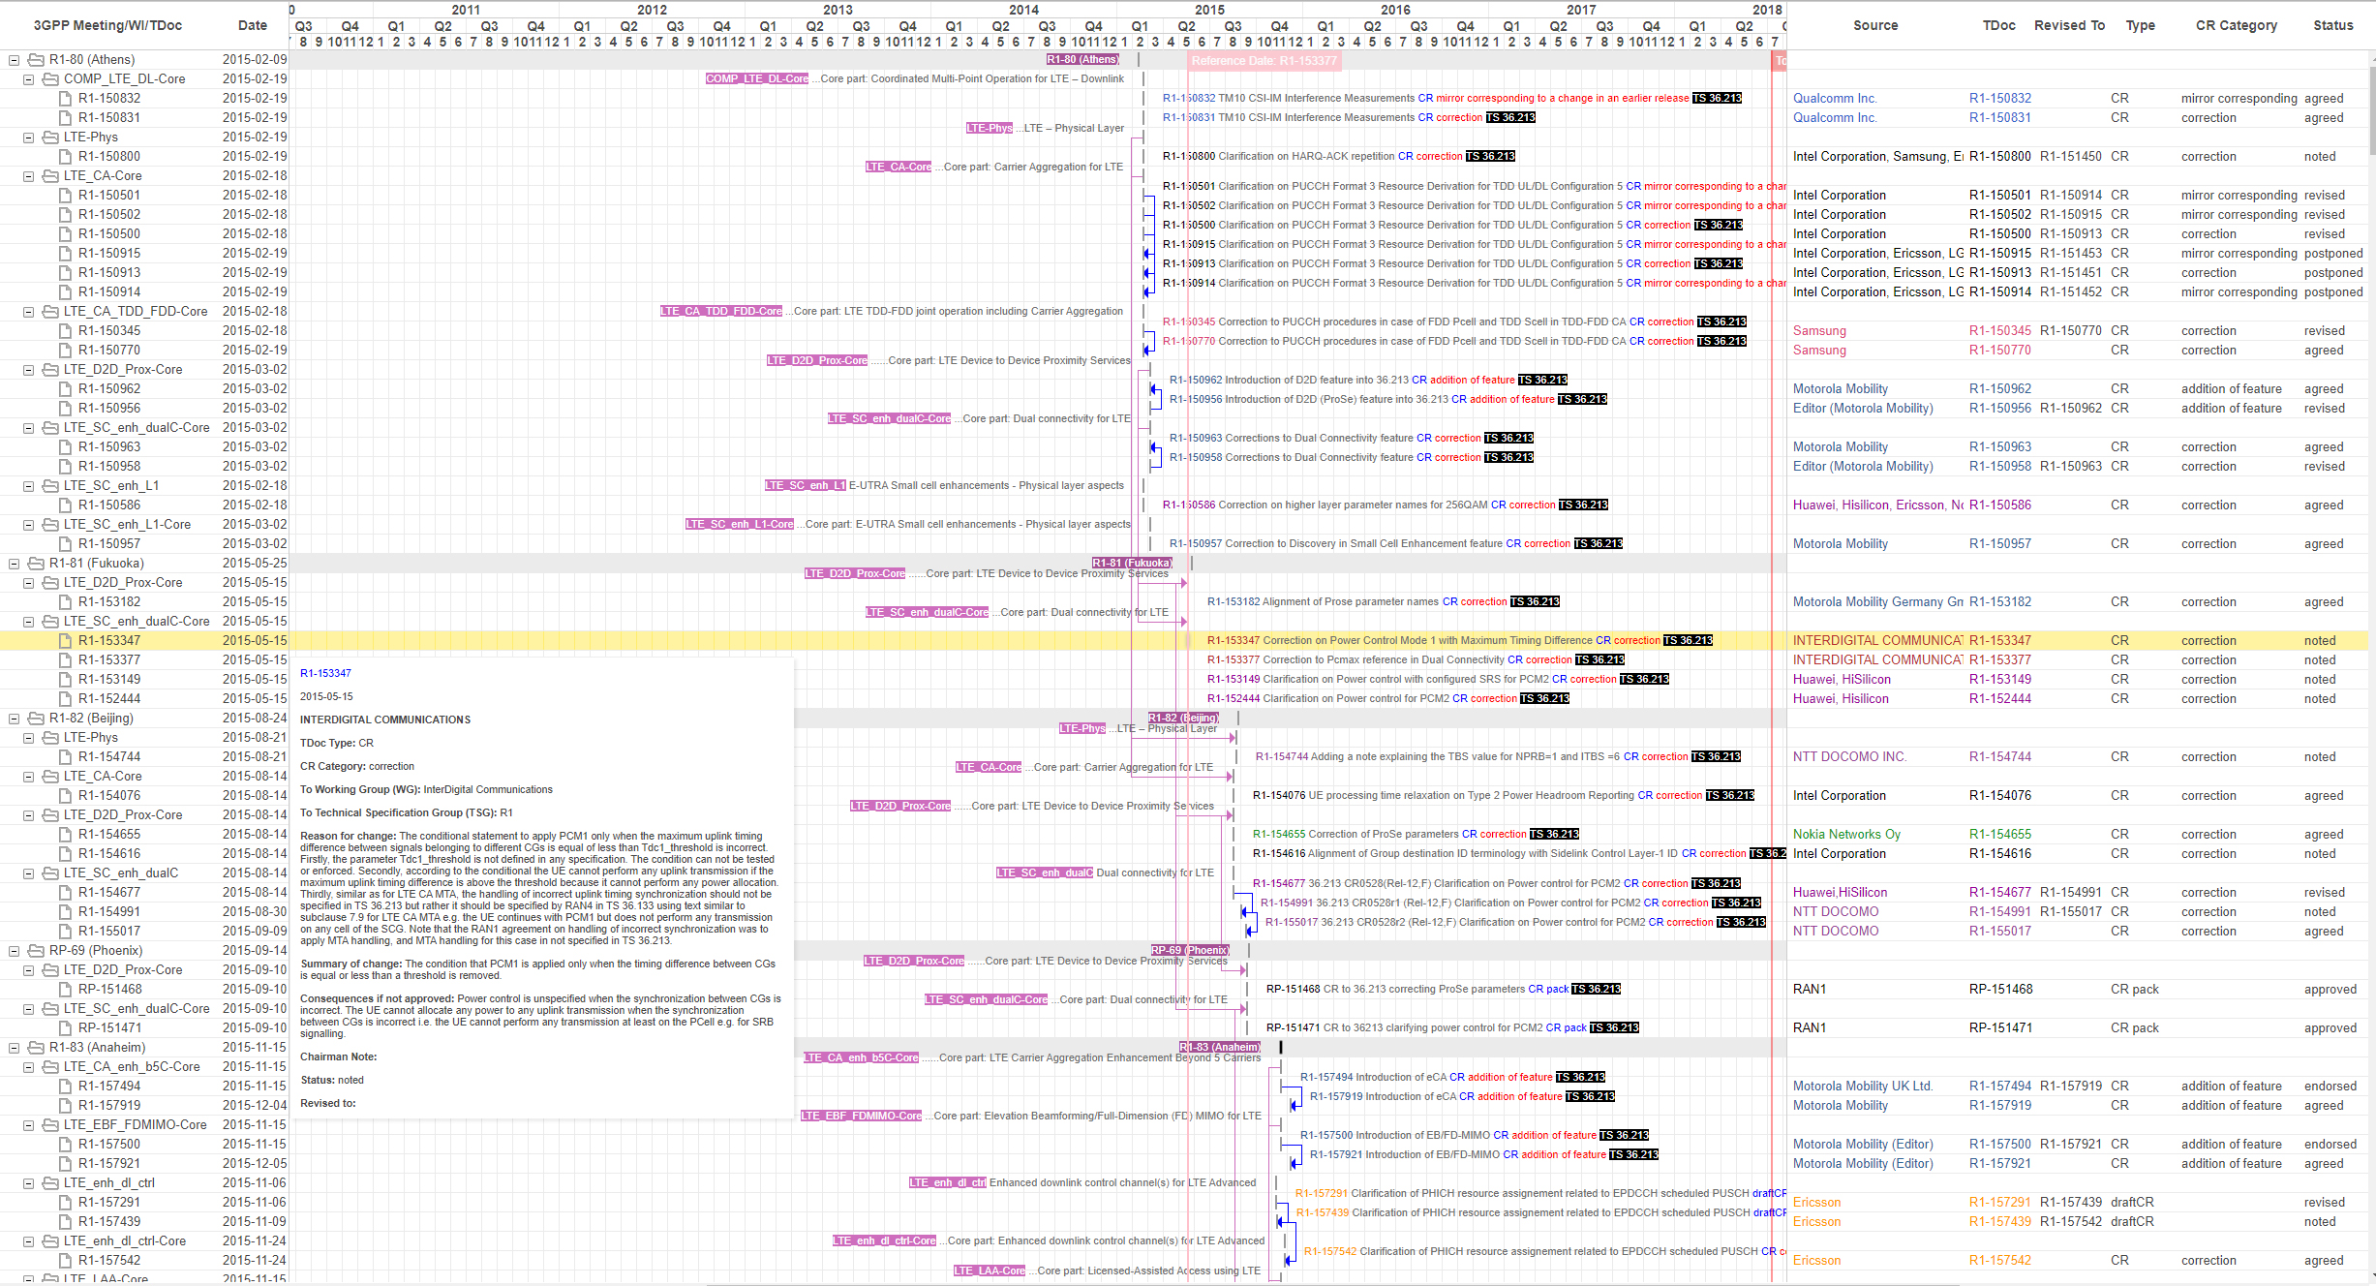Screen dimensions: 2376x1286
Task: Click folder icon of RP-69 (Phoenix)
Action: pos(36,951)
